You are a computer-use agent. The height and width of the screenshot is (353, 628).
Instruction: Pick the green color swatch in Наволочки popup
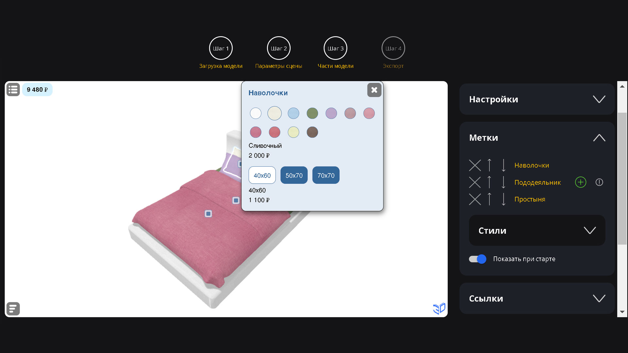click(x=312, y=113)
